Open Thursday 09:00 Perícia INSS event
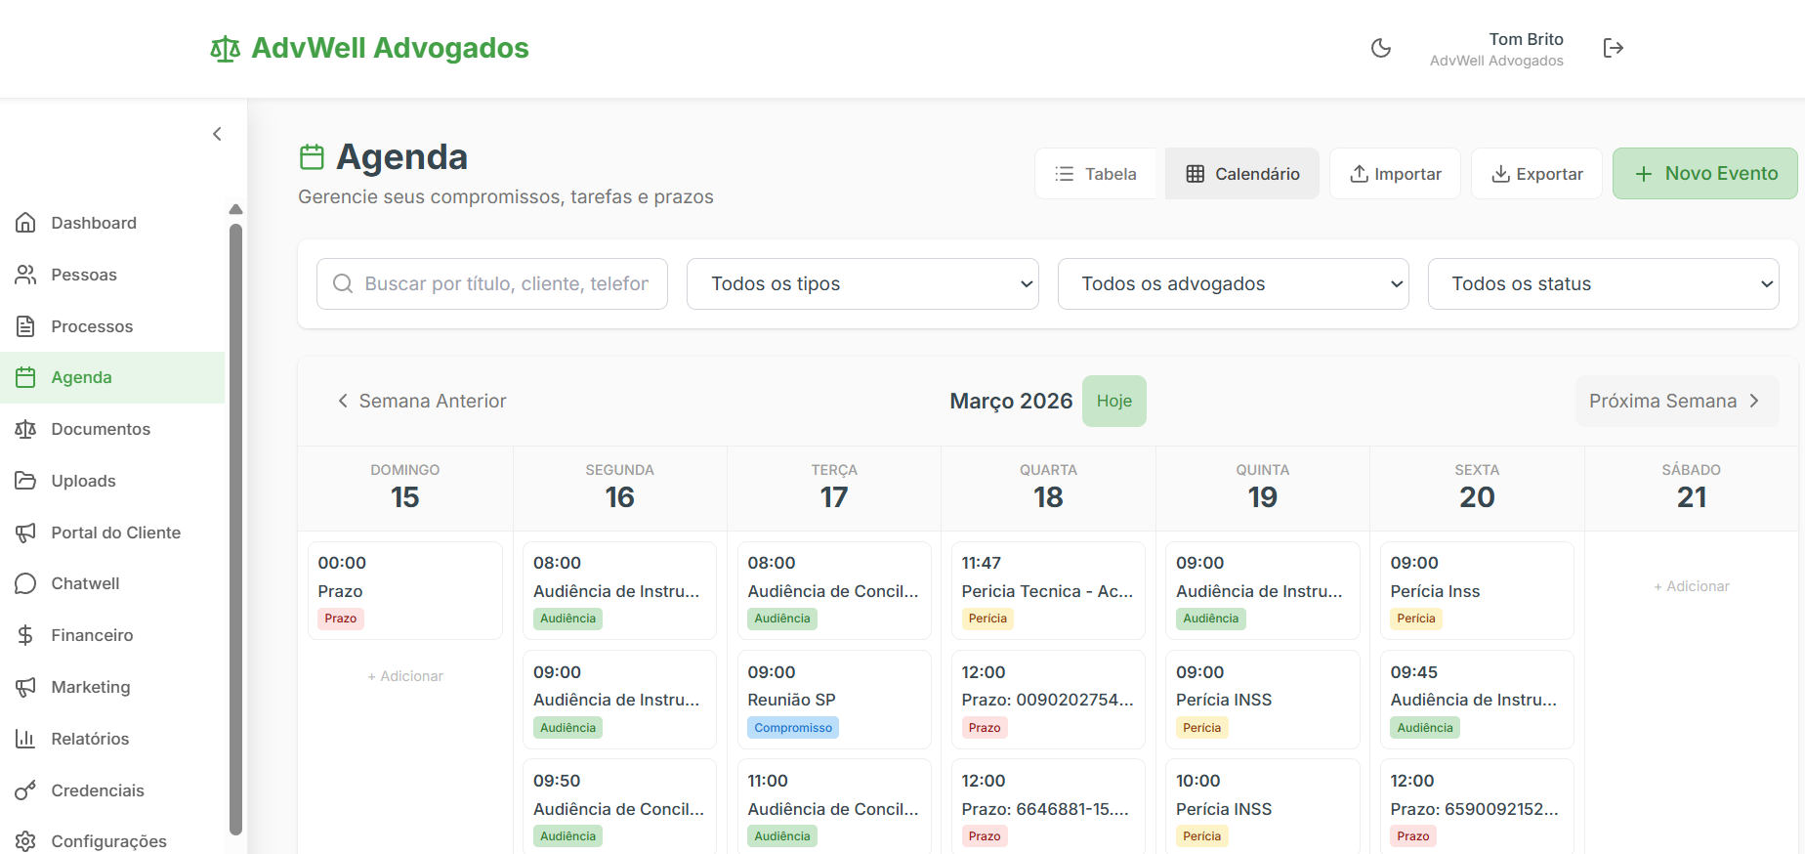Viewport: 1805px width, 854px height. [x=1263, y=700]
